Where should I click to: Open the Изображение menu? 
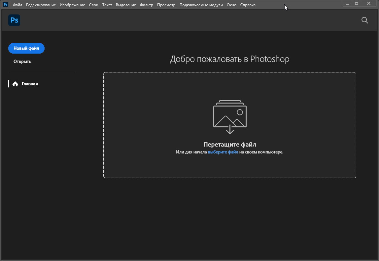pos(73,5)
